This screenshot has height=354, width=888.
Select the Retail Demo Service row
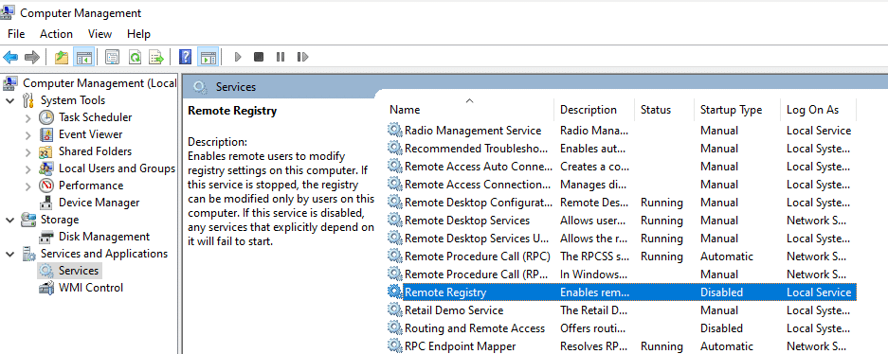click(622, 310)
